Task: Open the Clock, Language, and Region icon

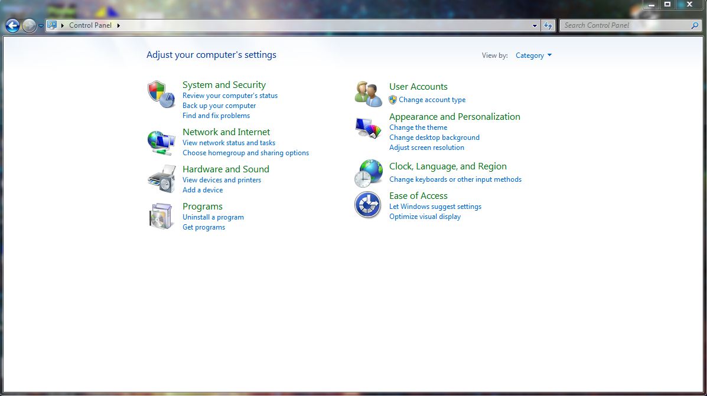Action: pyautogui.click(x=368, y=173)
